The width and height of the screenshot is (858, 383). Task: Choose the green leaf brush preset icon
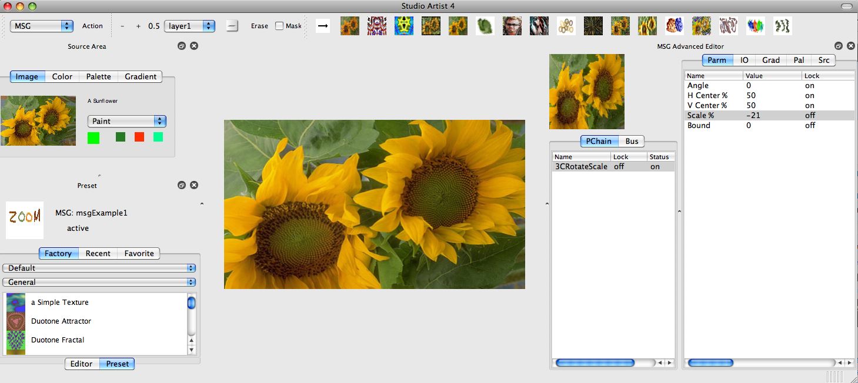485,26
